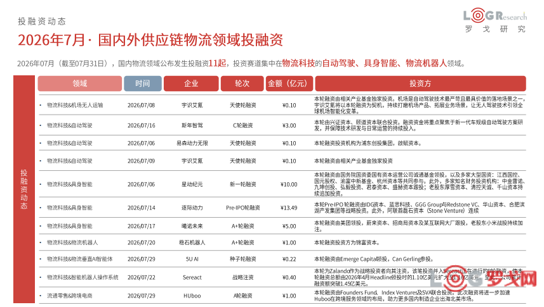Screen dimensions: 544x307
Task: Click the date 2026/07/17
Action: point(141,227)
